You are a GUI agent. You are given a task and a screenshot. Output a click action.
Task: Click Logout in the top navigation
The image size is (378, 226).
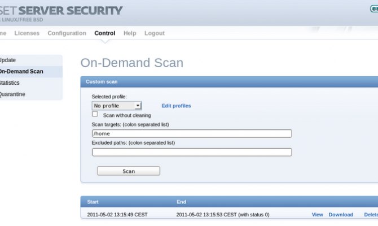coord(154,33)
